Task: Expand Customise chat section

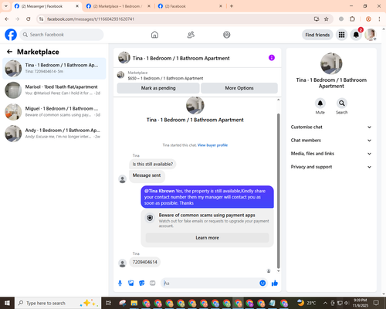Action: [x=331, y=127]
